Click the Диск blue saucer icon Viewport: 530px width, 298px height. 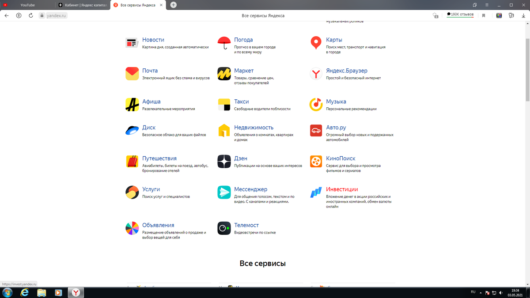[132, 130]
